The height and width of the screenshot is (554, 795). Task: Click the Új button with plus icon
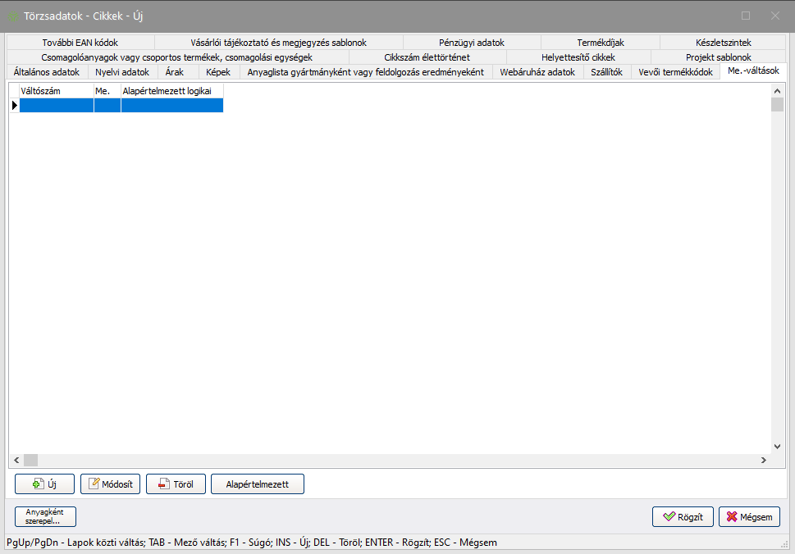[x=45, y=484]
